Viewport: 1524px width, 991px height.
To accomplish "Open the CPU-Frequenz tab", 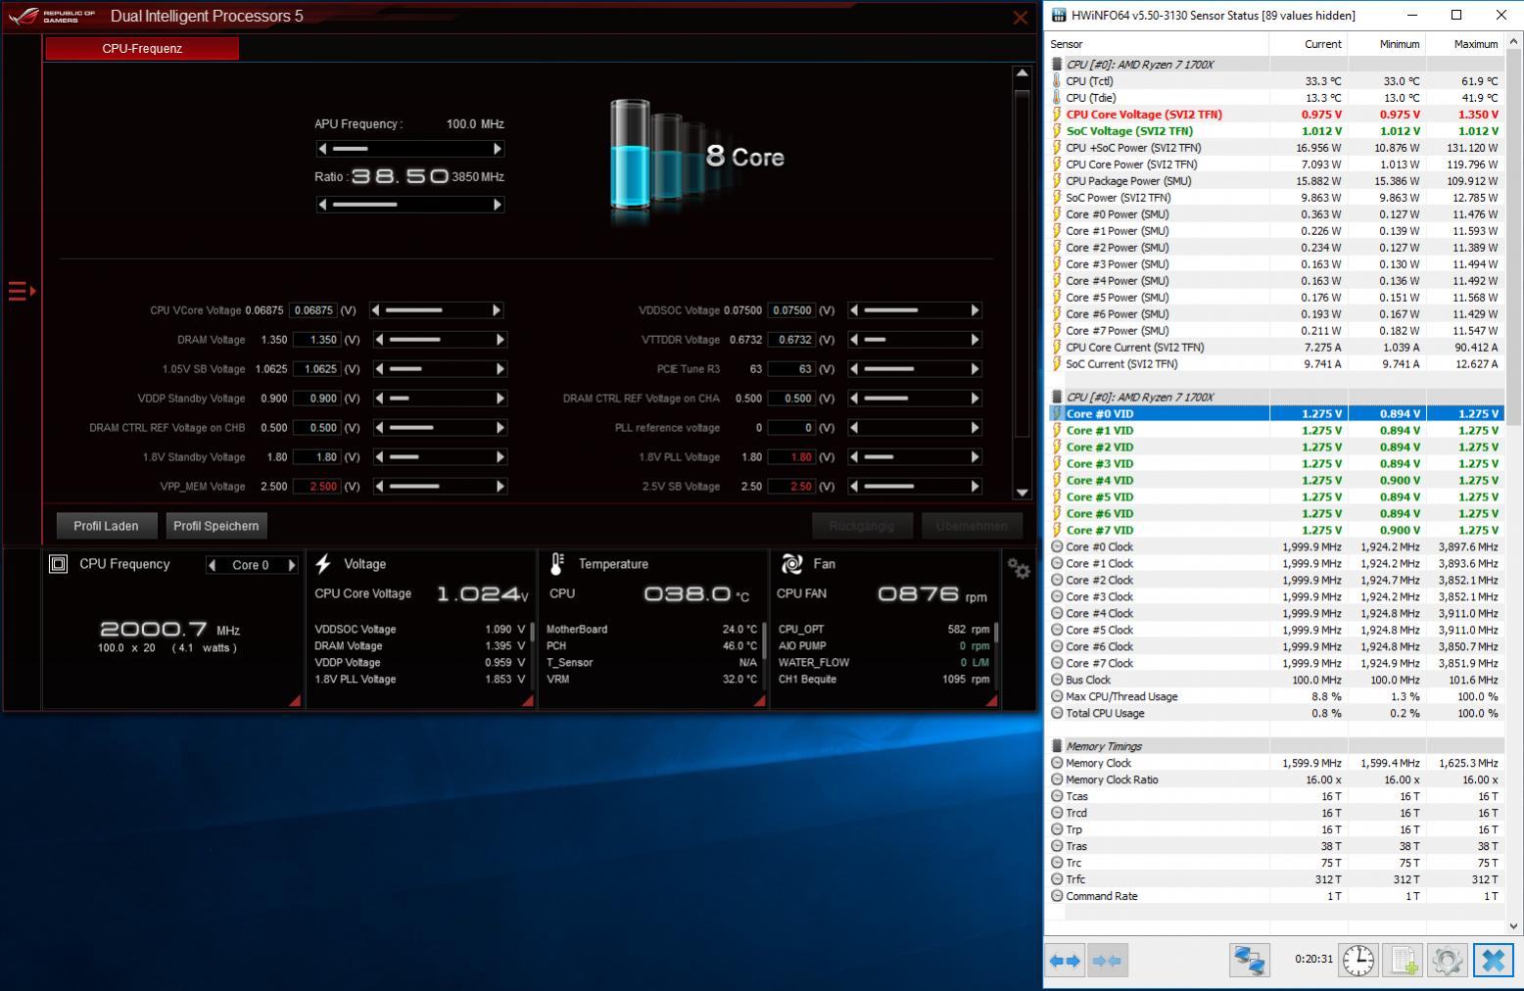I will (x=142, y=48).
